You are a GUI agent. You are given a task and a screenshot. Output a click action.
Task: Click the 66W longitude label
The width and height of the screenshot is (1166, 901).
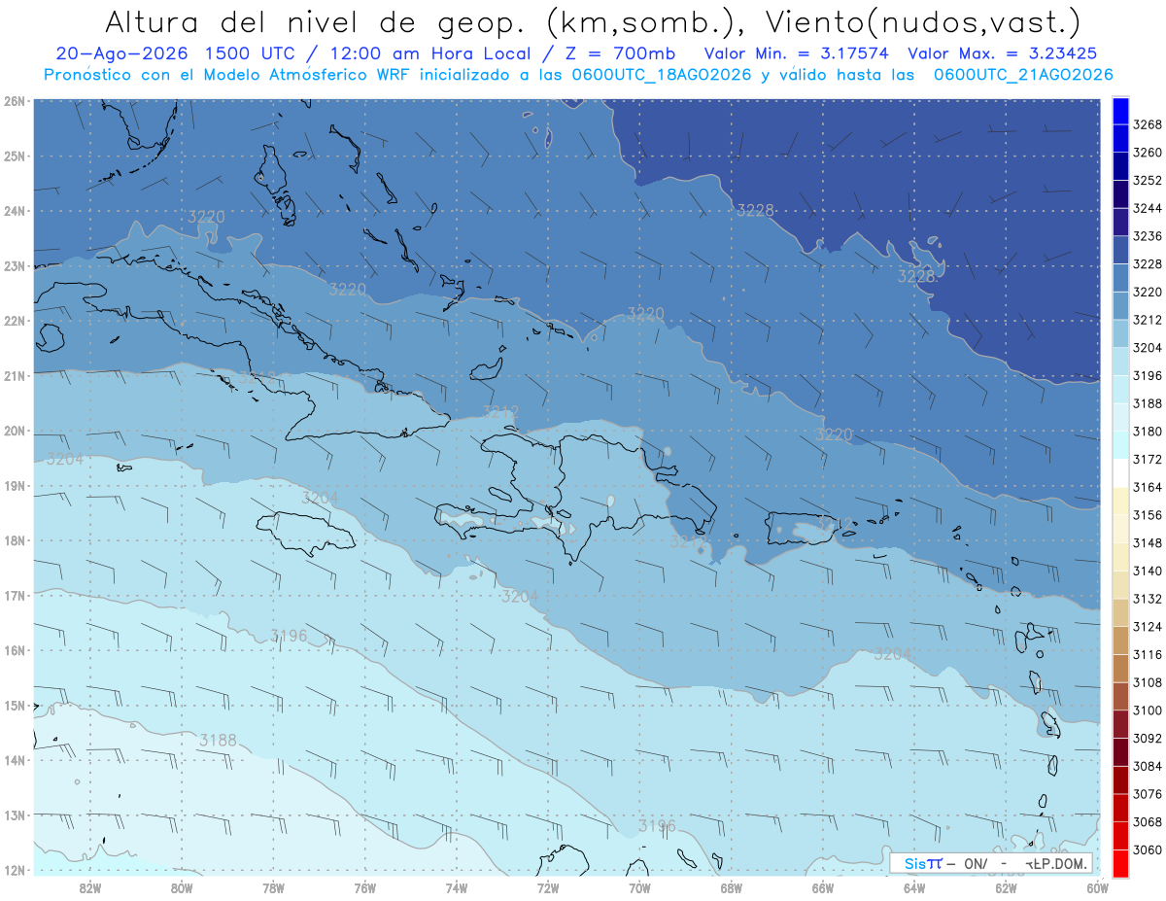[x=823, y=887]
